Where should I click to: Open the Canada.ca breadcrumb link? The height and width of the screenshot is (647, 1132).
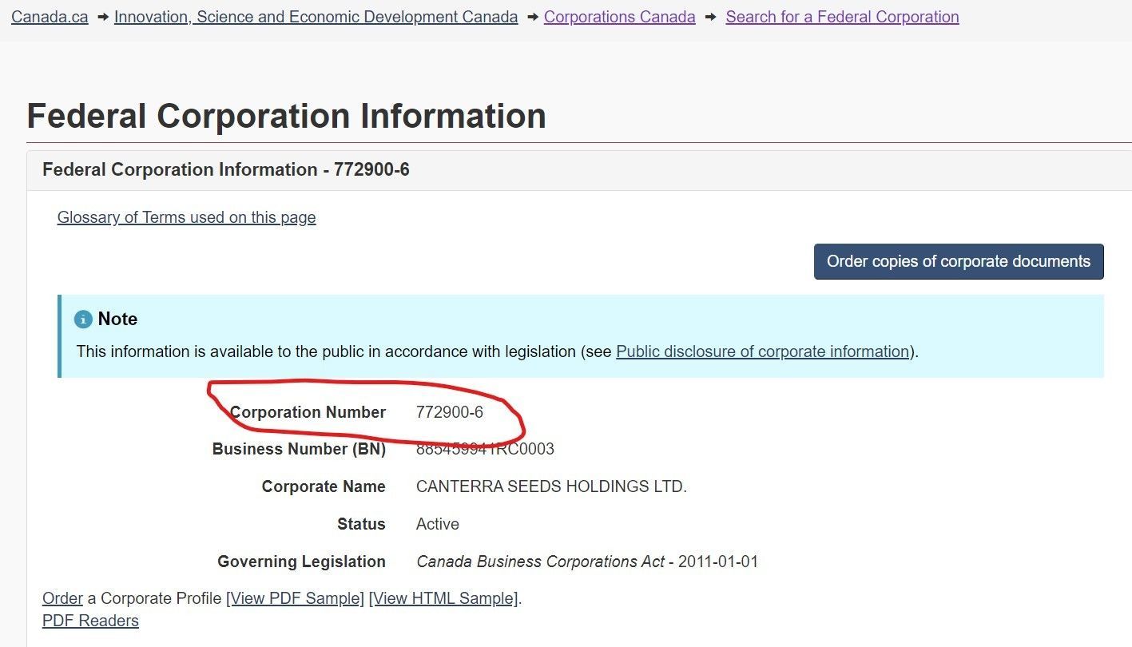50,17
